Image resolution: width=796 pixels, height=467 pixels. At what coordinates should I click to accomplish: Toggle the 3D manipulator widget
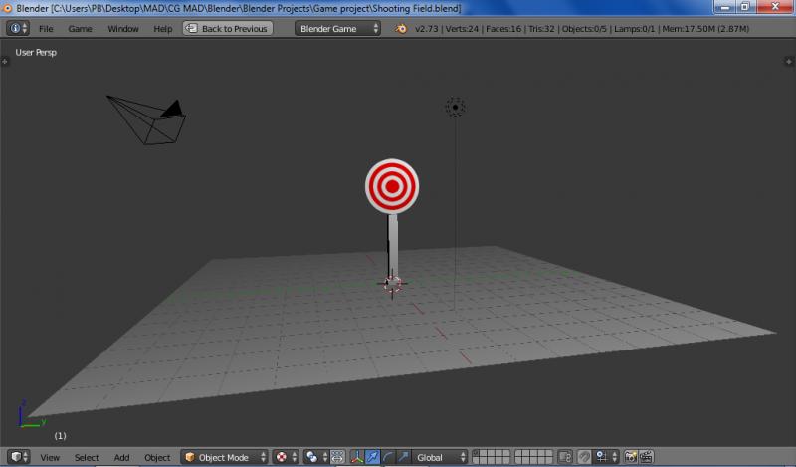357,457
